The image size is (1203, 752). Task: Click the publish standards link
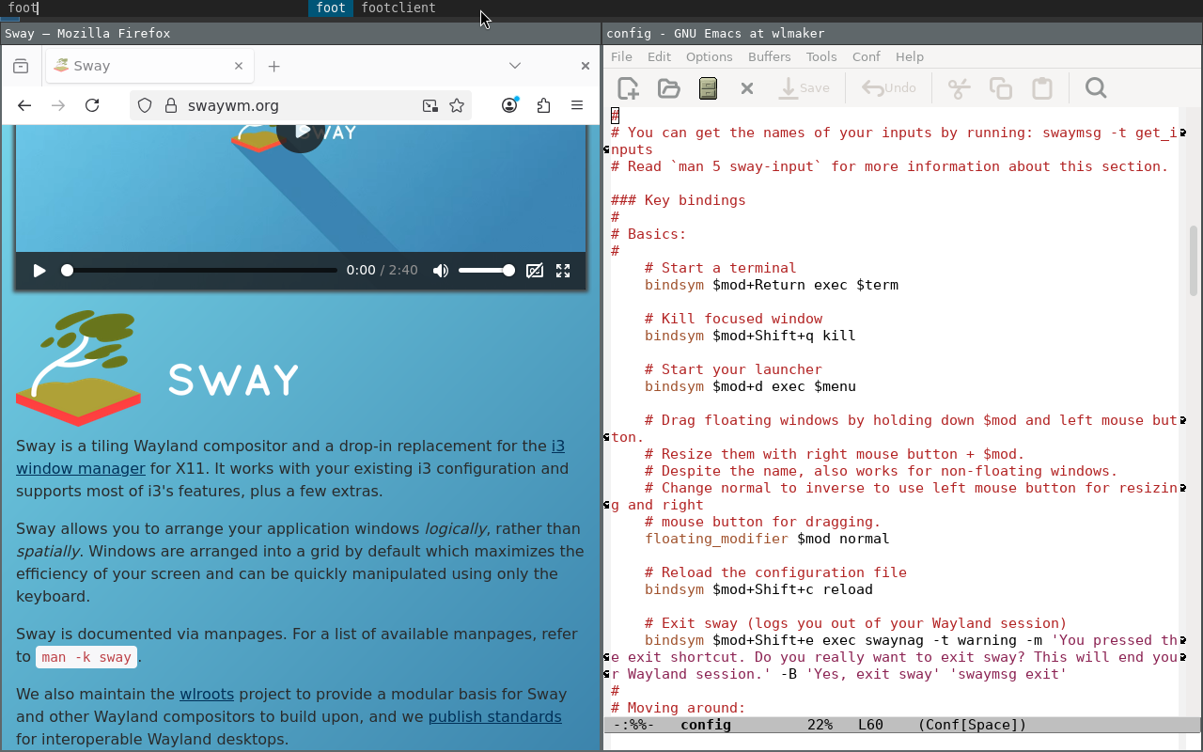pyautogui.click(x=494, y=716)
